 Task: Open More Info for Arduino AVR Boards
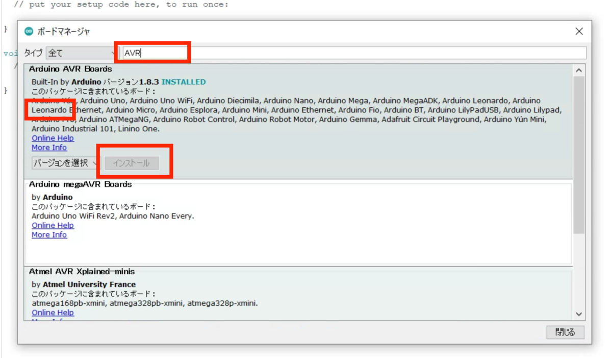pos(49,147)
